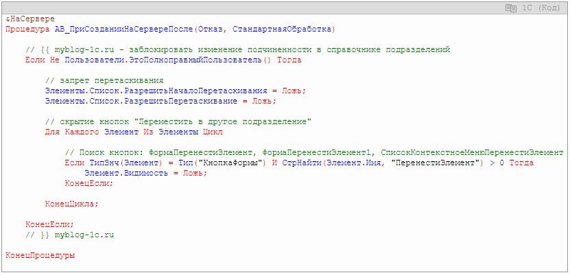This screenshot has height=275, width=570.
Task: Click the code block icon beside 1С (Код)
Action: point(511,8)
